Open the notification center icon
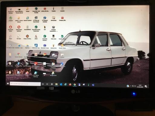The width and height of the screenshot is (155, 116). 146,86
